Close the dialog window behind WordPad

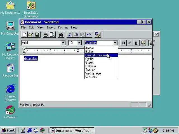(x=157, y=34)
